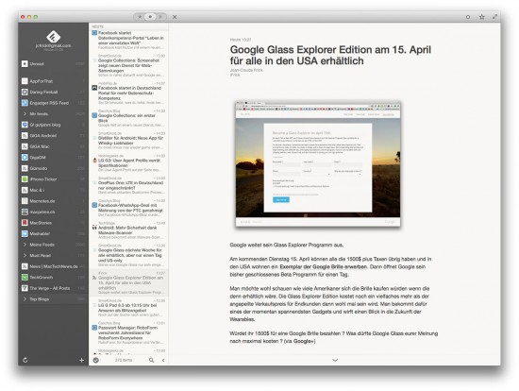Click the macprime.ch feed icon
Screen dimensions: 519x391
click(25, 212)
